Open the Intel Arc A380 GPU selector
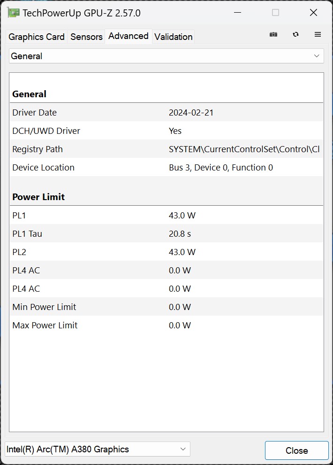This screenshot has height=465, width=333. click(x=91, y=449)
